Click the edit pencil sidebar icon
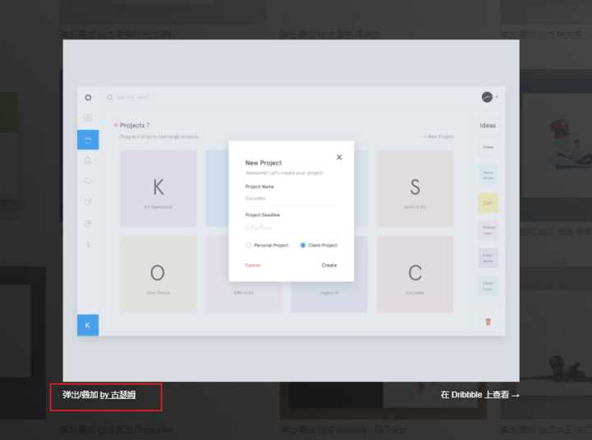This screenshot has width=592, height=440. coord(88,201)
